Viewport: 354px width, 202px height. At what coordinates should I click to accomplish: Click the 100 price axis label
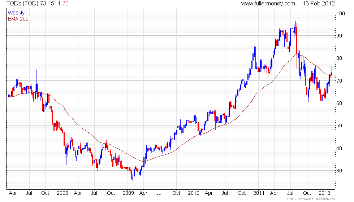341,13
